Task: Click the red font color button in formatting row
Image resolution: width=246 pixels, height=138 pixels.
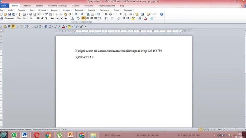Action: (146, 18)
